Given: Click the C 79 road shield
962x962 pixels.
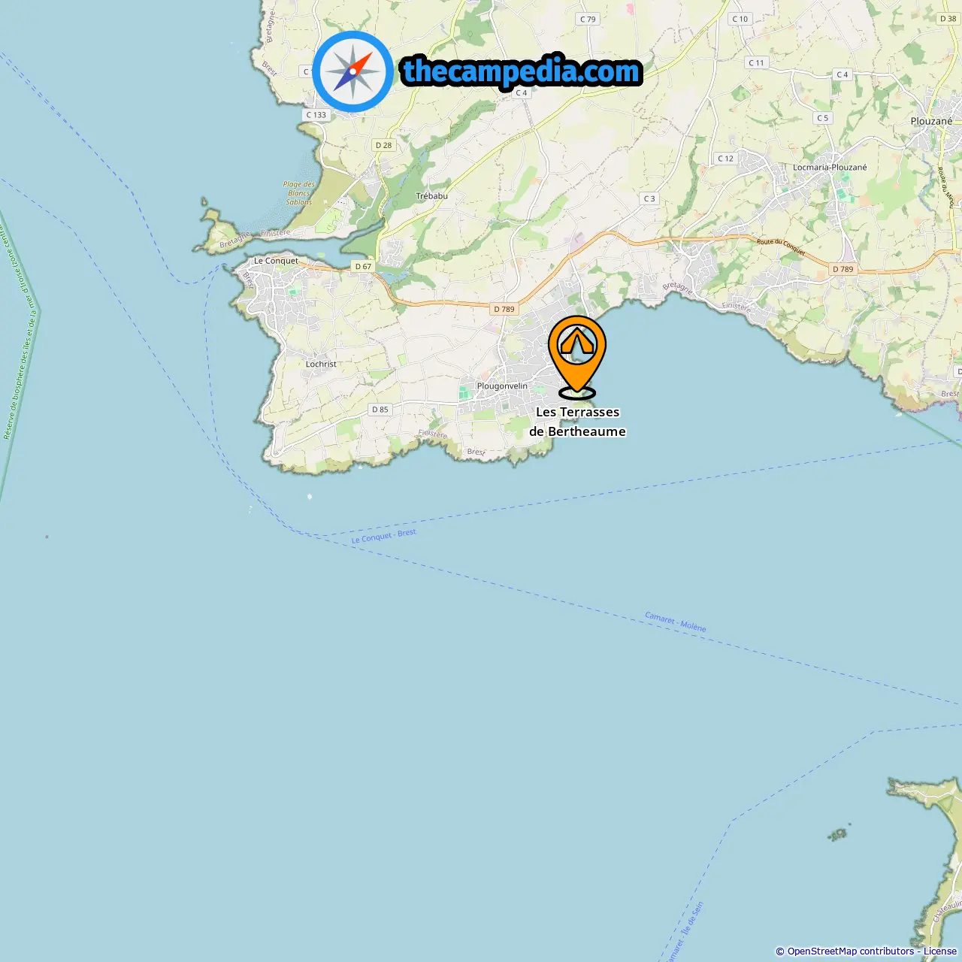Looking at the screenshot, I should (x=588, y=19).
